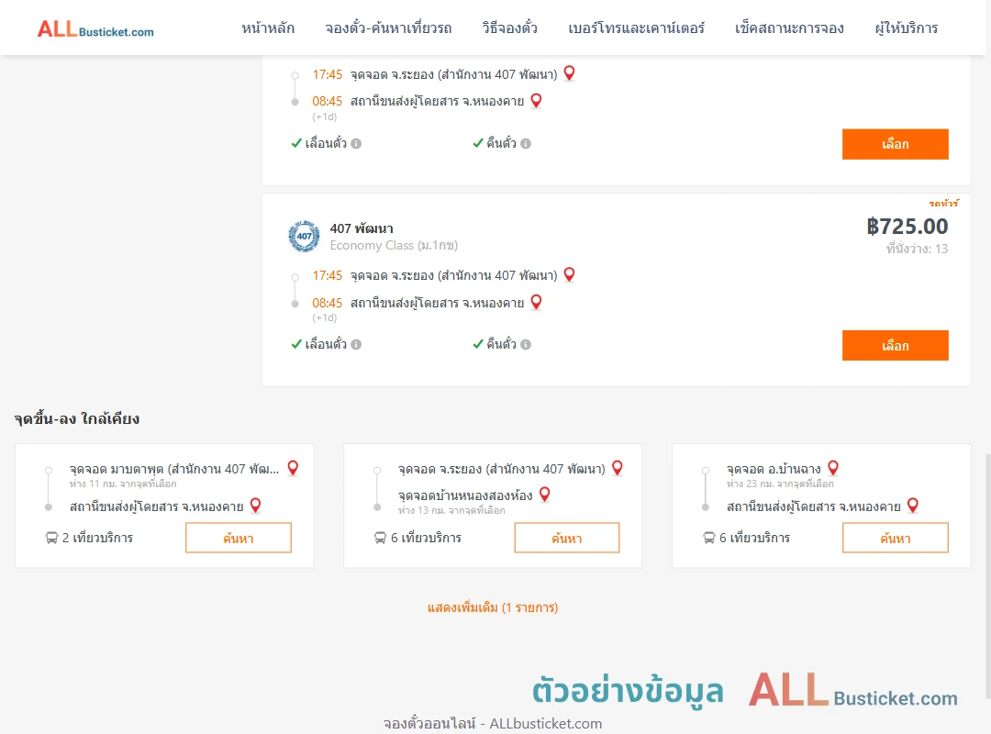Image resolution: width=991 pixels, height=734 pixels.
Task: Click the รถทัวร์ tag above the price
Action: pos(943,204)
